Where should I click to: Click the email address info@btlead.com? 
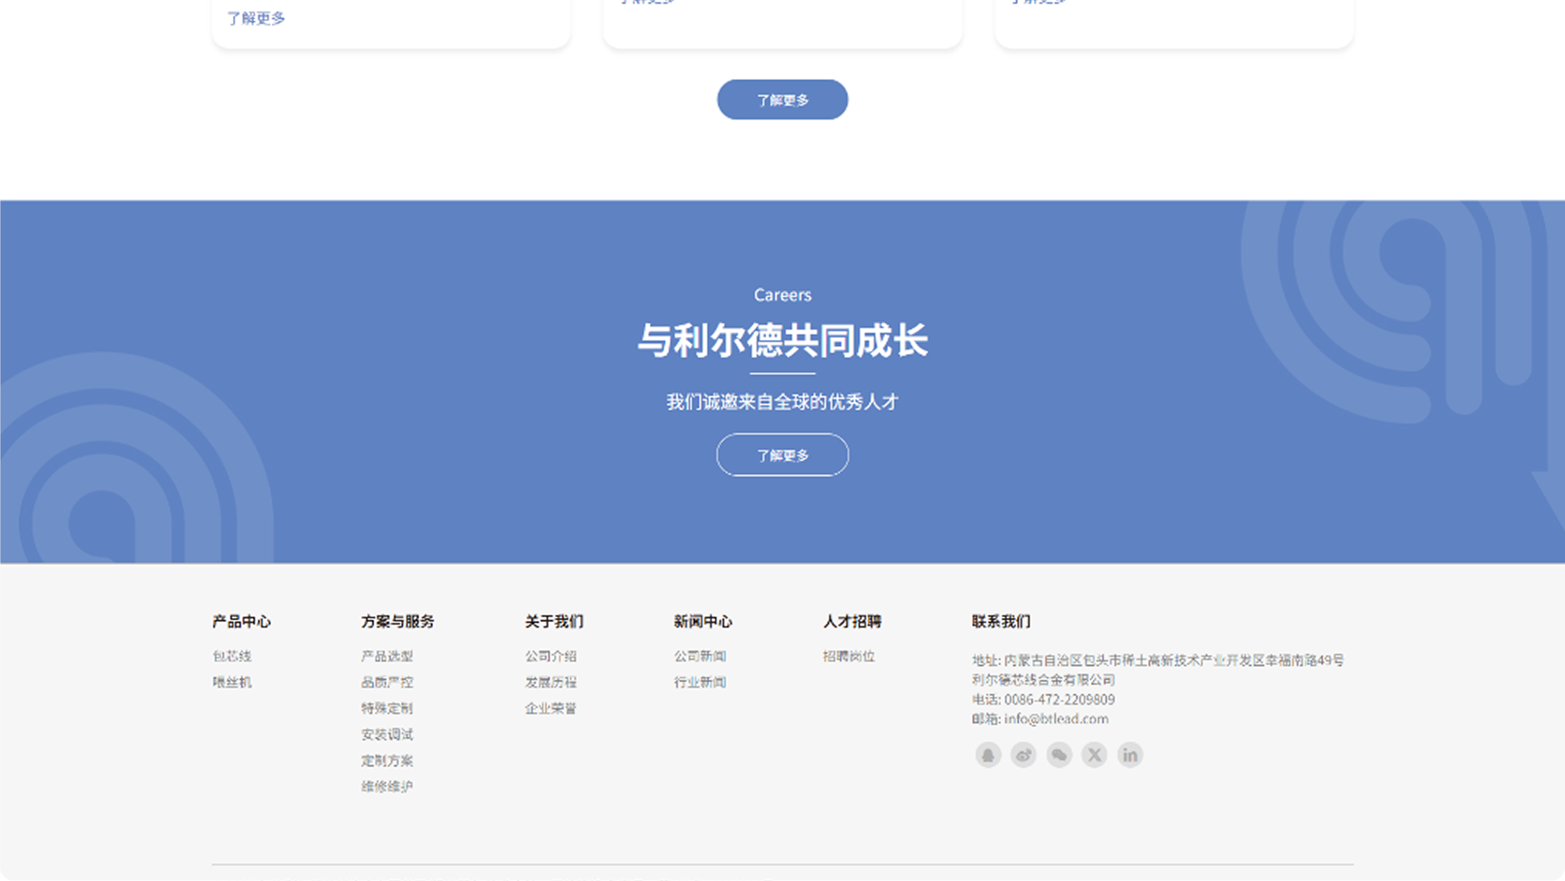click(1057, 719)
